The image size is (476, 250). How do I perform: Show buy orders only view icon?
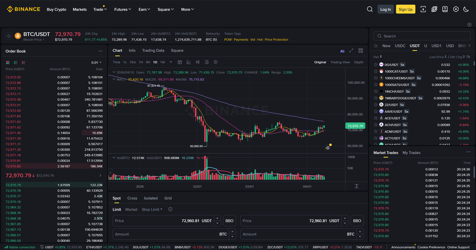click(x=15, y=62)
